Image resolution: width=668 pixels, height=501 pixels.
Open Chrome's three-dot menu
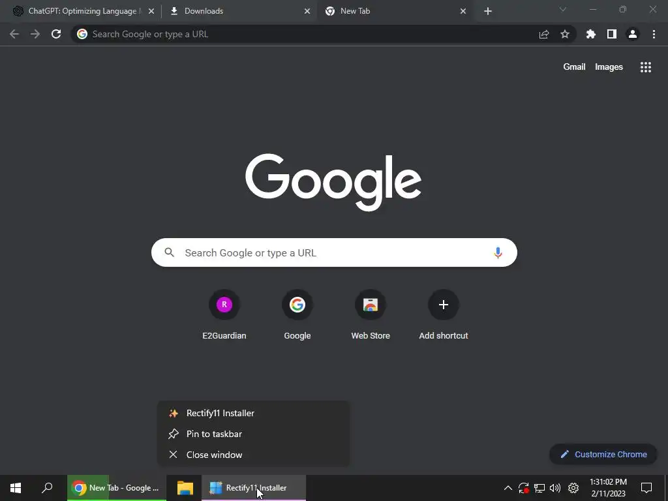pos(654,34)
